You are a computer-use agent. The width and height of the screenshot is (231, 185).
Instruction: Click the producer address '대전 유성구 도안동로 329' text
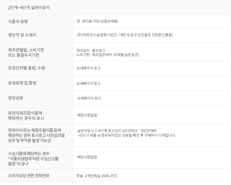[x=138, y=35]
